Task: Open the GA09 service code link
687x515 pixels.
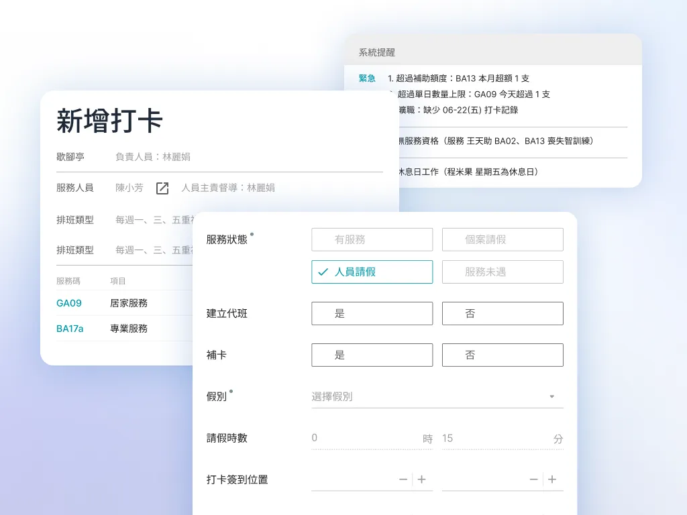Action: pyautogui.click(x=69, y=303)
